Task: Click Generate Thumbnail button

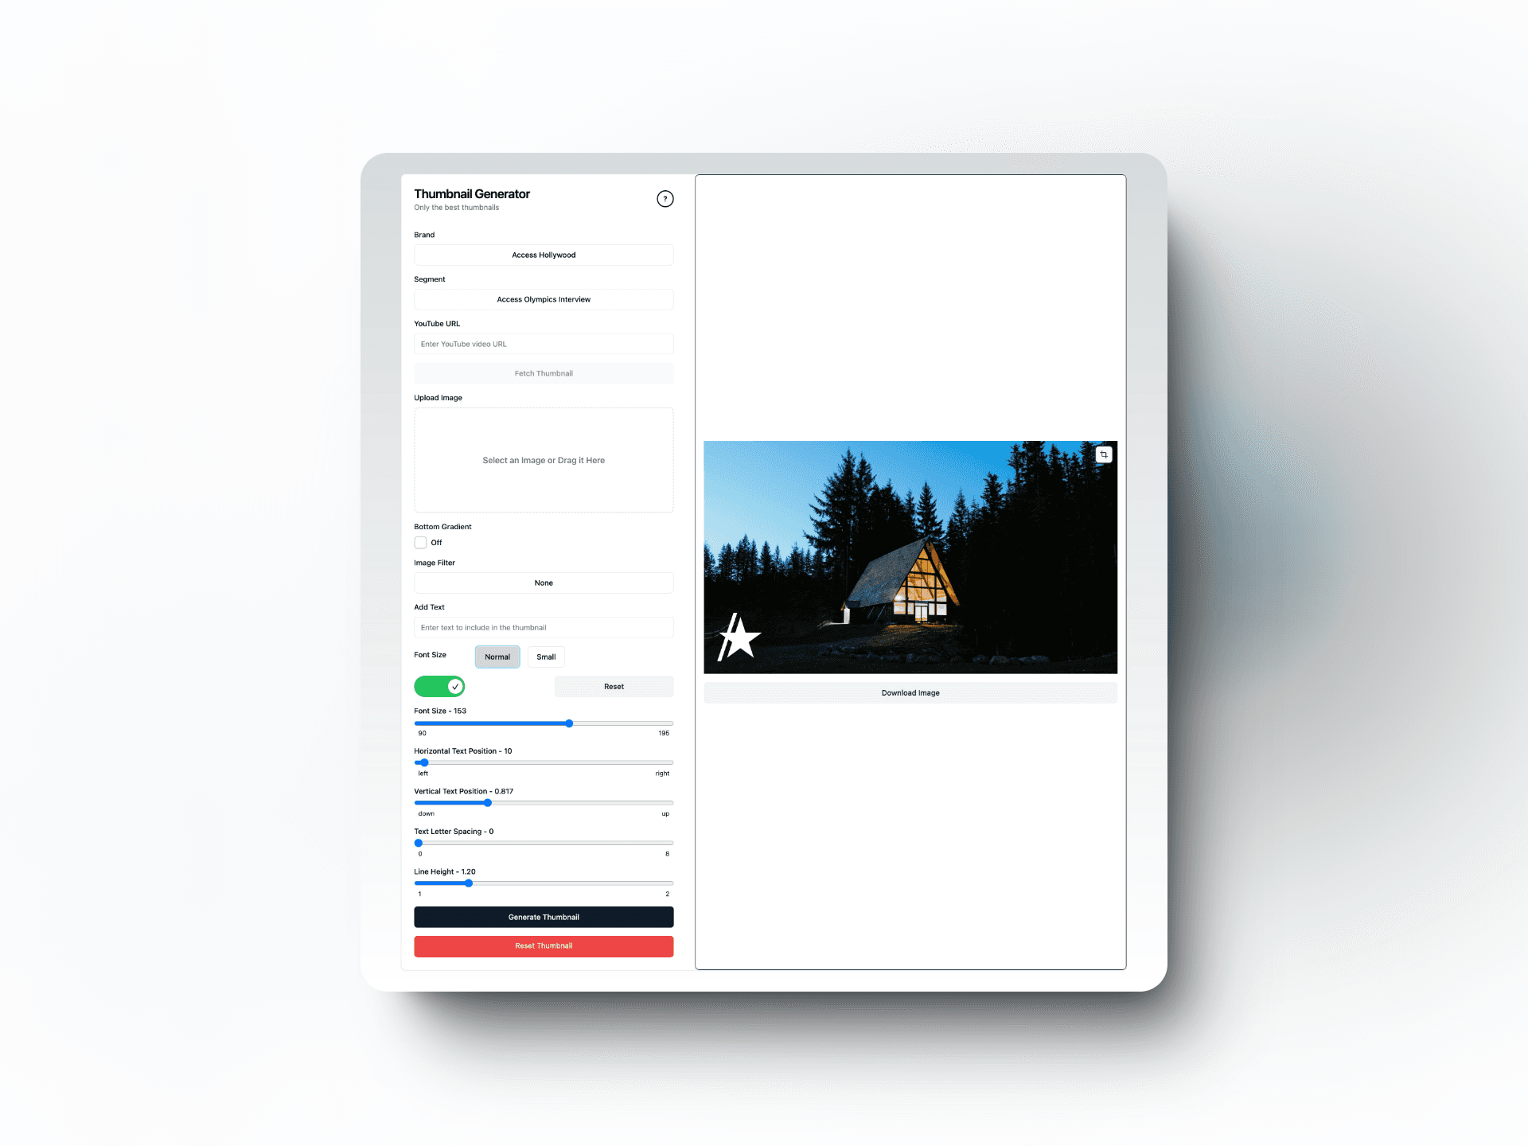Action: click(x=543, y=918)
